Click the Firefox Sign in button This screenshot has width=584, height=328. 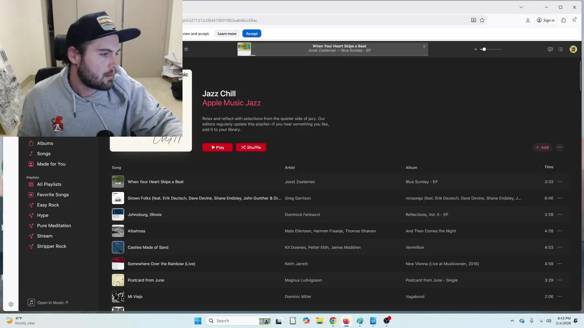click(x=546, y=20)
